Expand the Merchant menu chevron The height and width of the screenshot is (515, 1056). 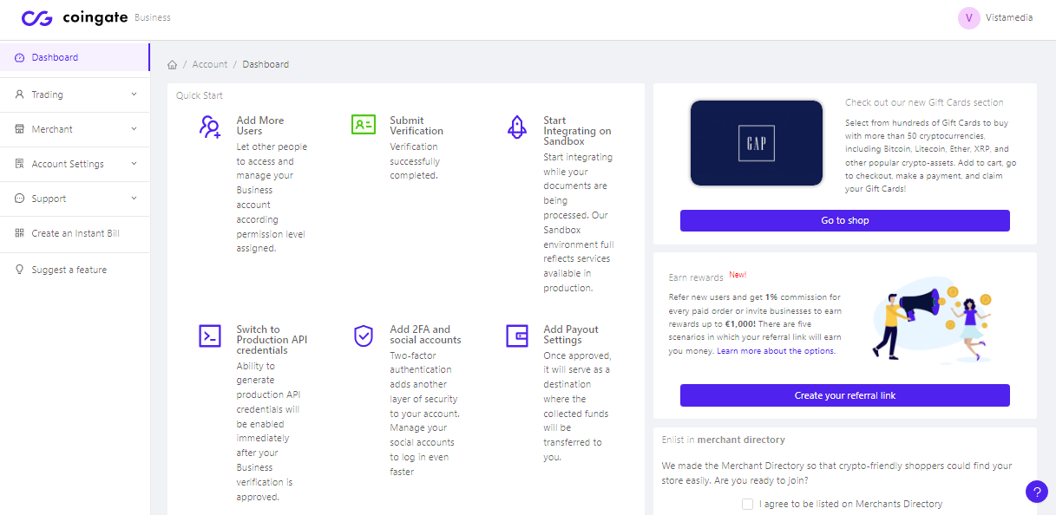click(134, 129)
